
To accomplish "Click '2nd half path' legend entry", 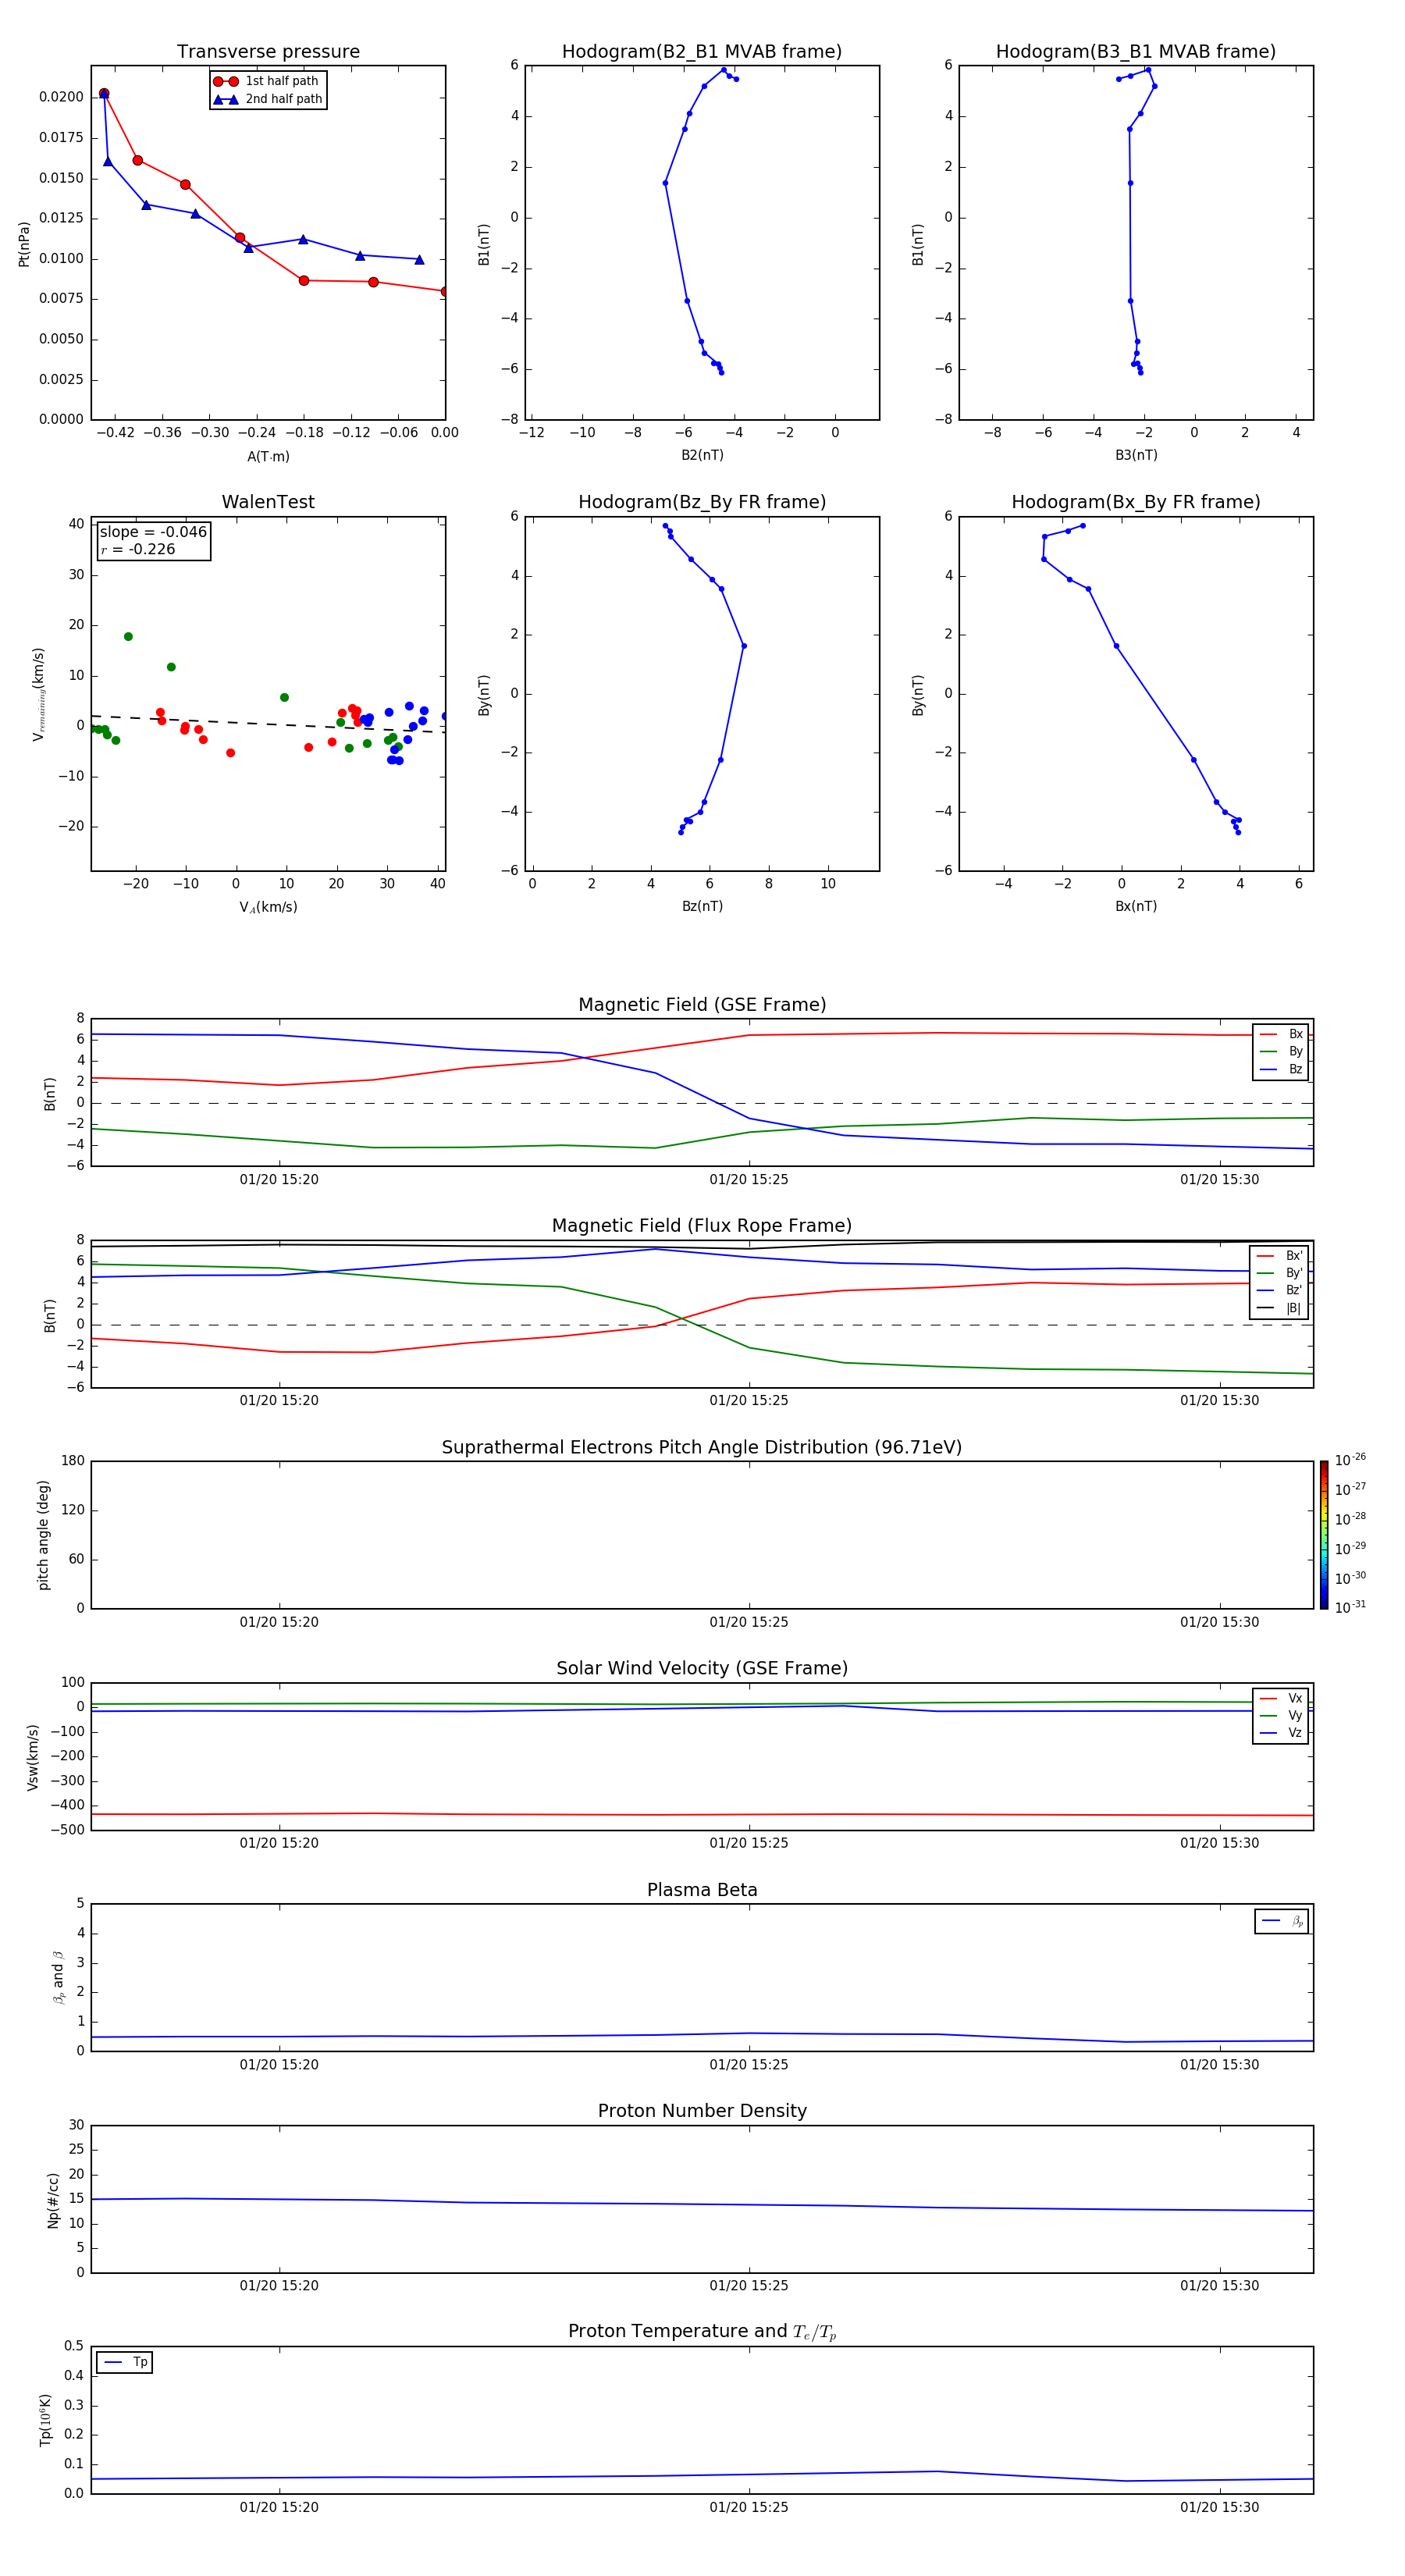I will click(267, 99).
